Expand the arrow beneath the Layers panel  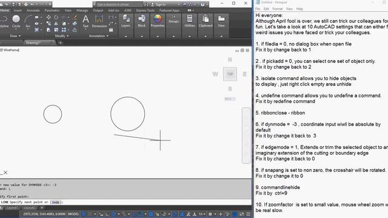point(125,36)
